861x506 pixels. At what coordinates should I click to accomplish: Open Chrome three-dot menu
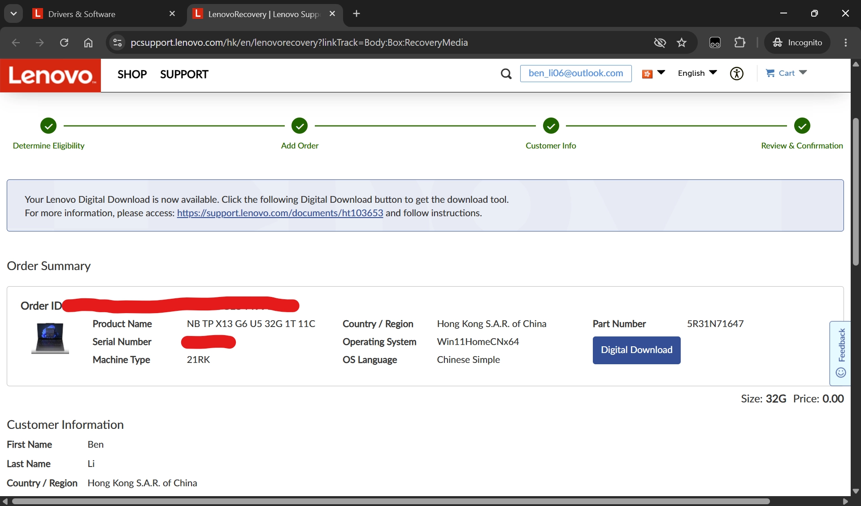[x=846, y=43]
